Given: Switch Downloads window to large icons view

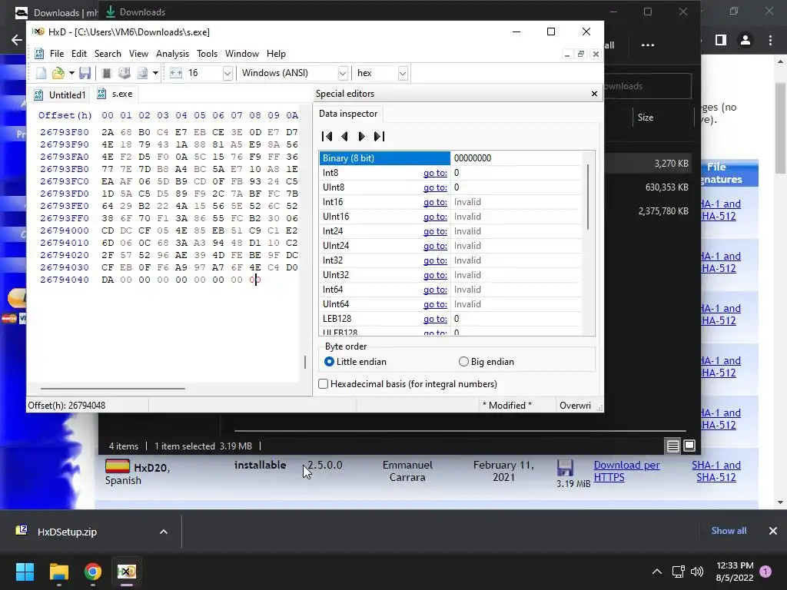Looking at the screenshot, I should 689,446.
